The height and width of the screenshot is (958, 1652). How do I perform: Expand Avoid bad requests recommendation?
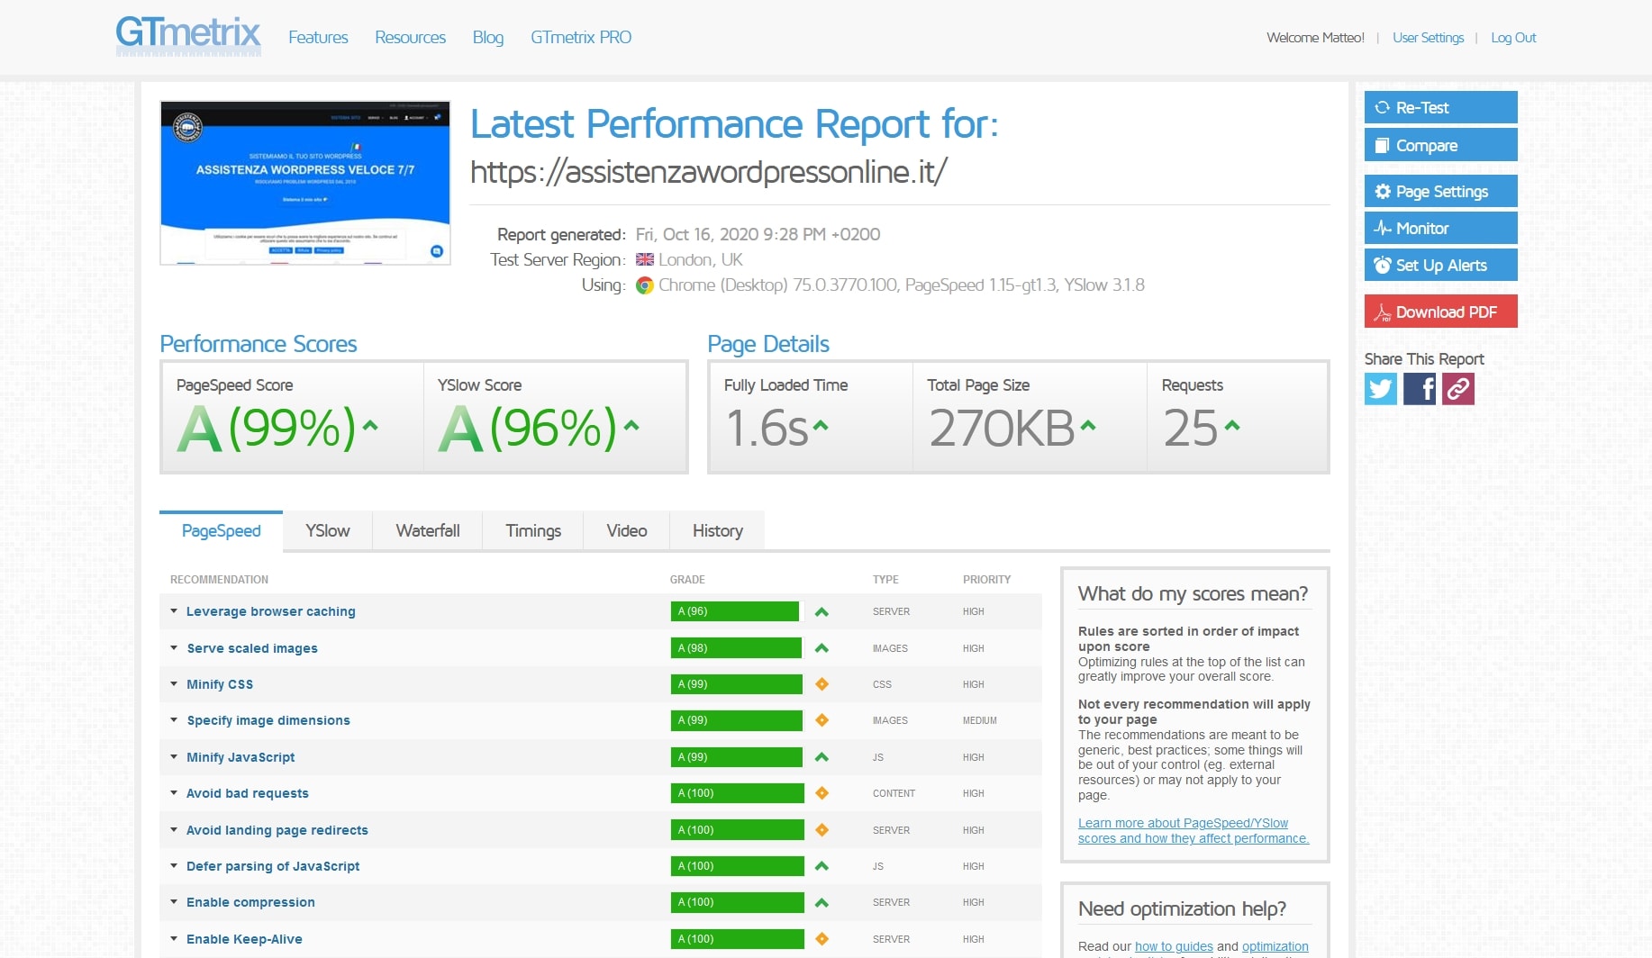pos(247,793)
